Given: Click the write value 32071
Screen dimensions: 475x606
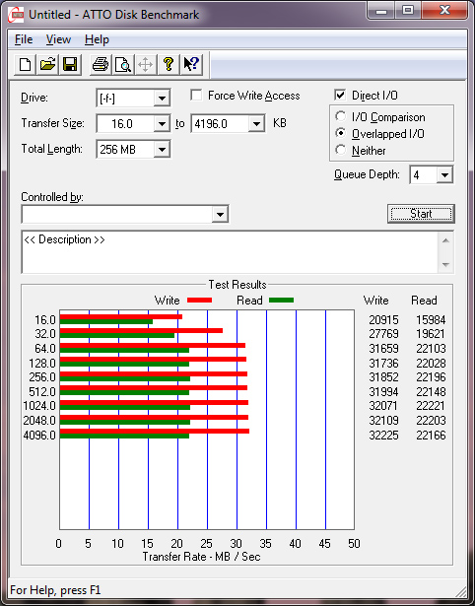Looking at the screenshot, I should click(x=383, y=406).
